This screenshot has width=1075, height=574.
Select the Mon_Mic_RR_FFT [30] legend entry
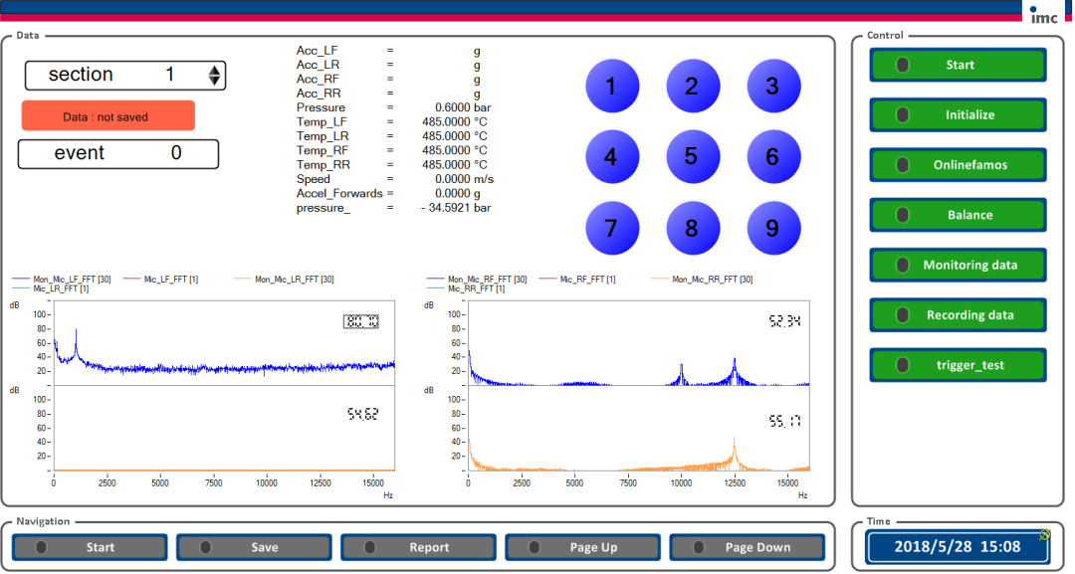(x=702, y=280)
